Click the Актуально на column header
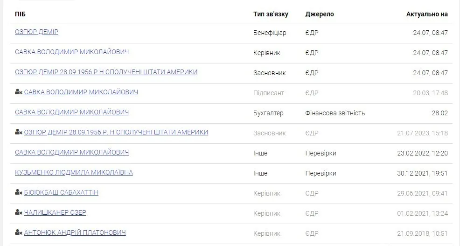The width and height of the screenshot is (460, 246). point(427,14)
